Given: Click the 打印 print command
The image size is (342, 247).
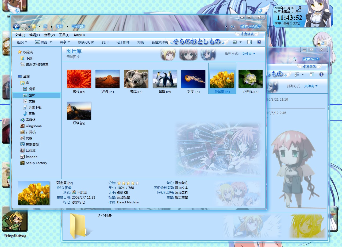Looking at the screenshot, I should tap(105, 42).
